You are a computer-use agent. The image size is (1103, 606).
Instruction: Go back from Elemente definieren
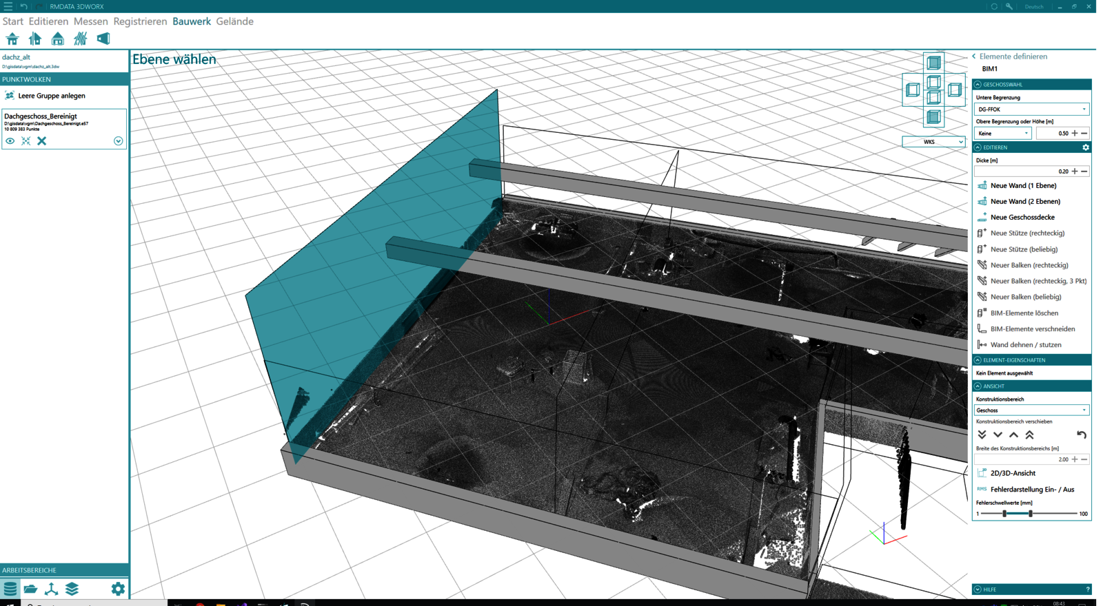click(x=974, y=56)
